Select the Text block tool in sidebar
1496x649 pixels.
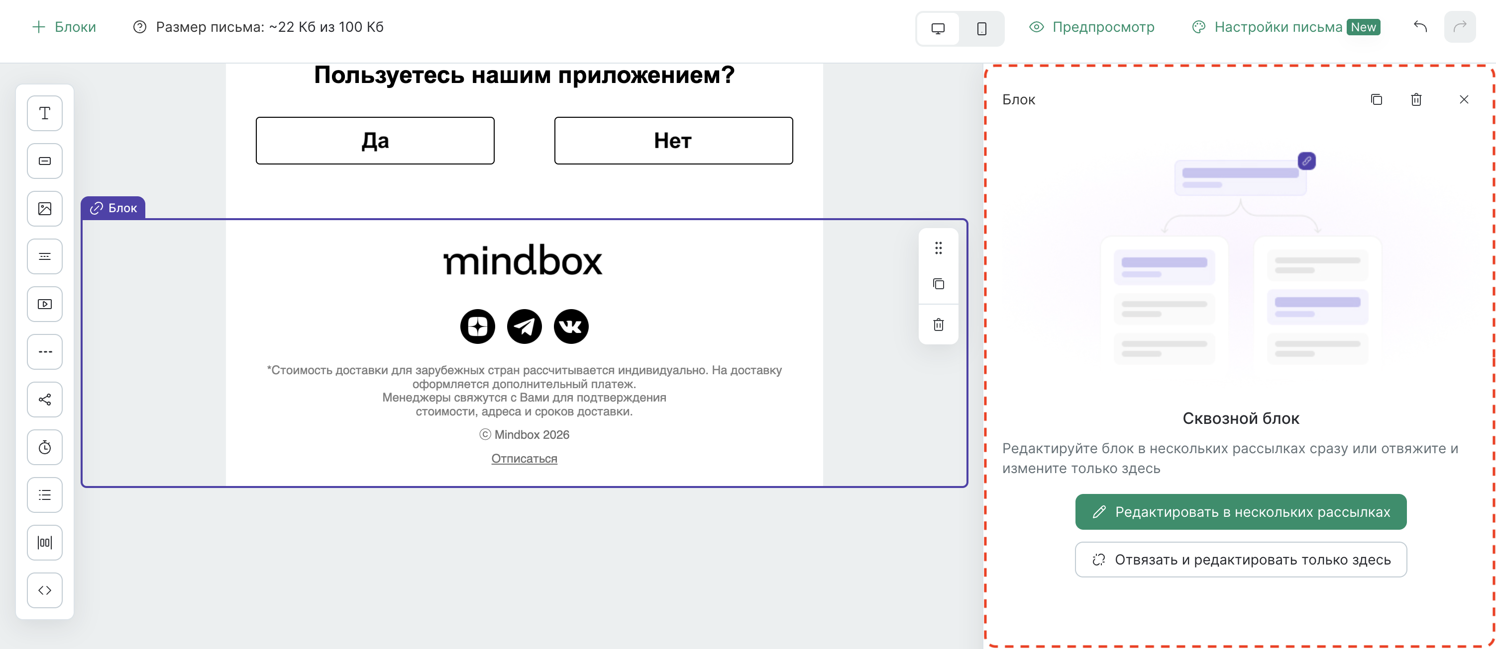click(x=45, y=113)
